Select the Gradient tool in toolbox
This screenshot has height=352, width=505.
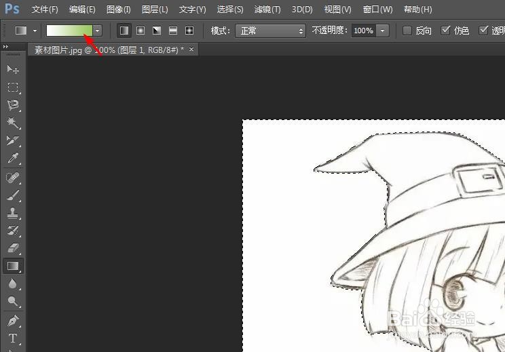pos(13,266)
